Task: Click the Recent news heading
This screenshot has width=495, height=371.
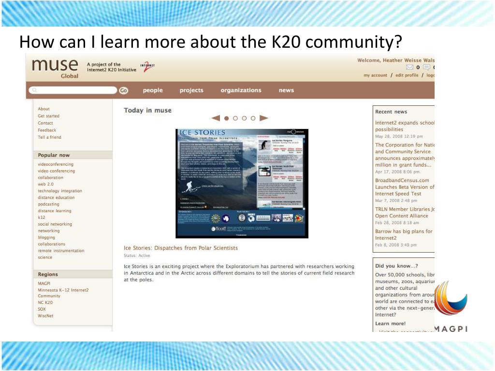Action: click(x=391, y=112)
